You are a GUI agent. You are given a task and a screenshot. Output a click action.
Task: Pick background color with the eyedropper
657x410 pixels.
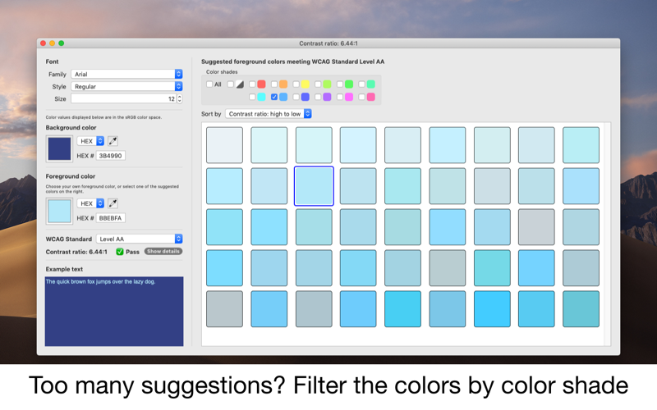click(112, 141)
